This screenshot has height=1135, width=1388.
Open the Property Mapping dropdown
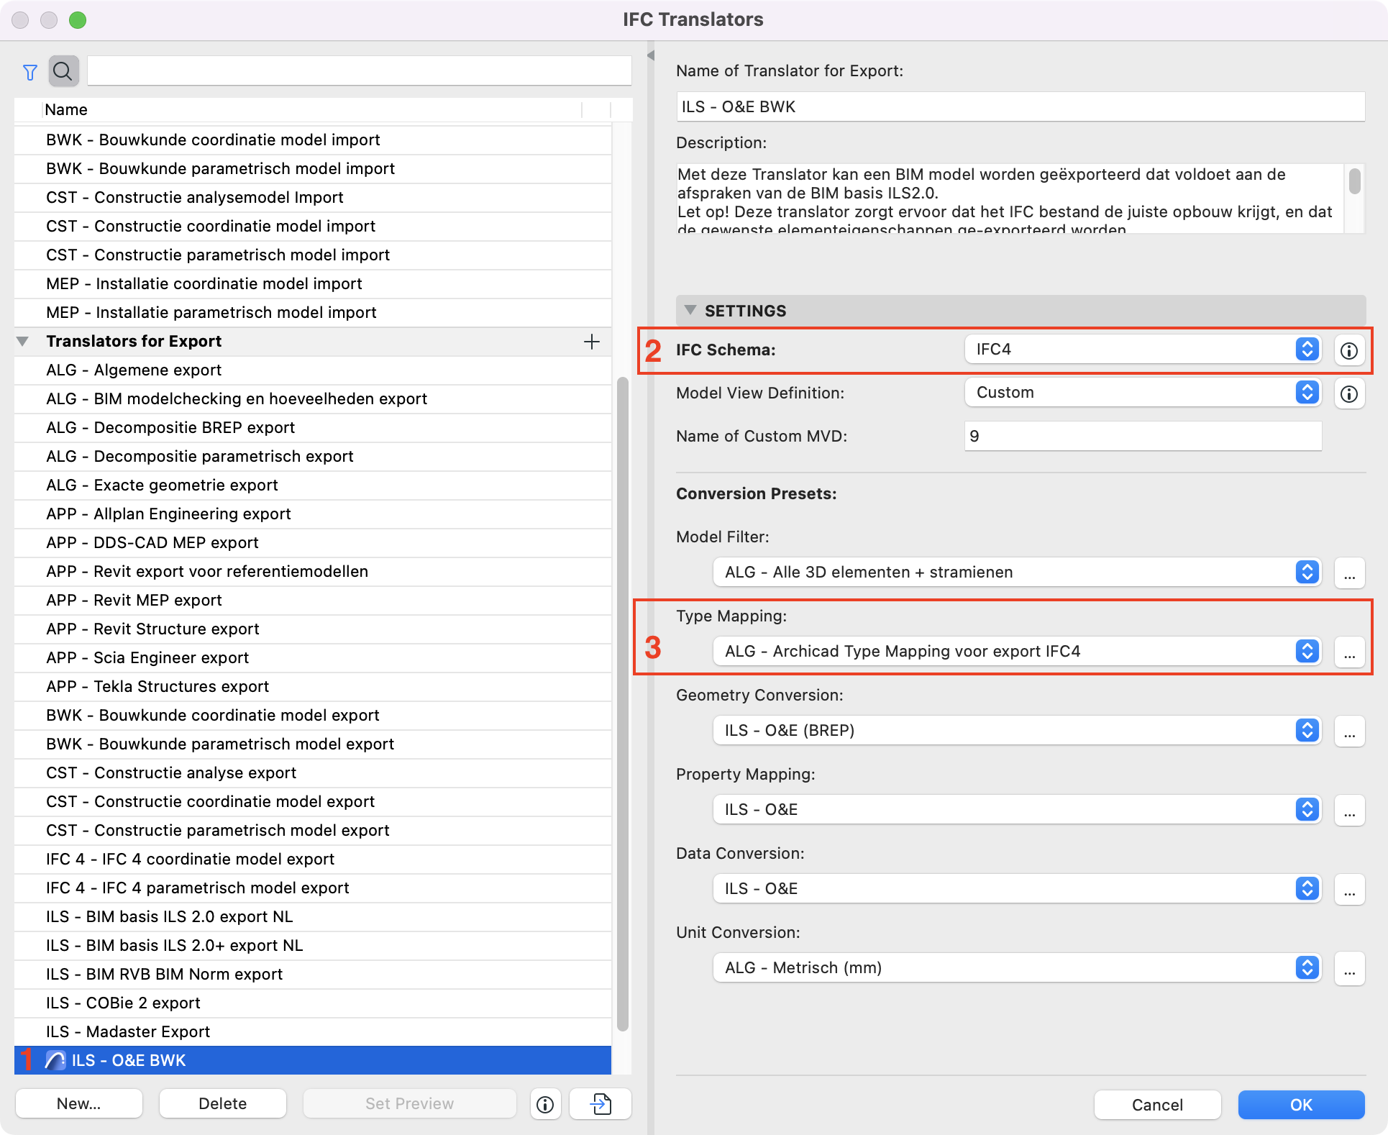(1017, 810)
